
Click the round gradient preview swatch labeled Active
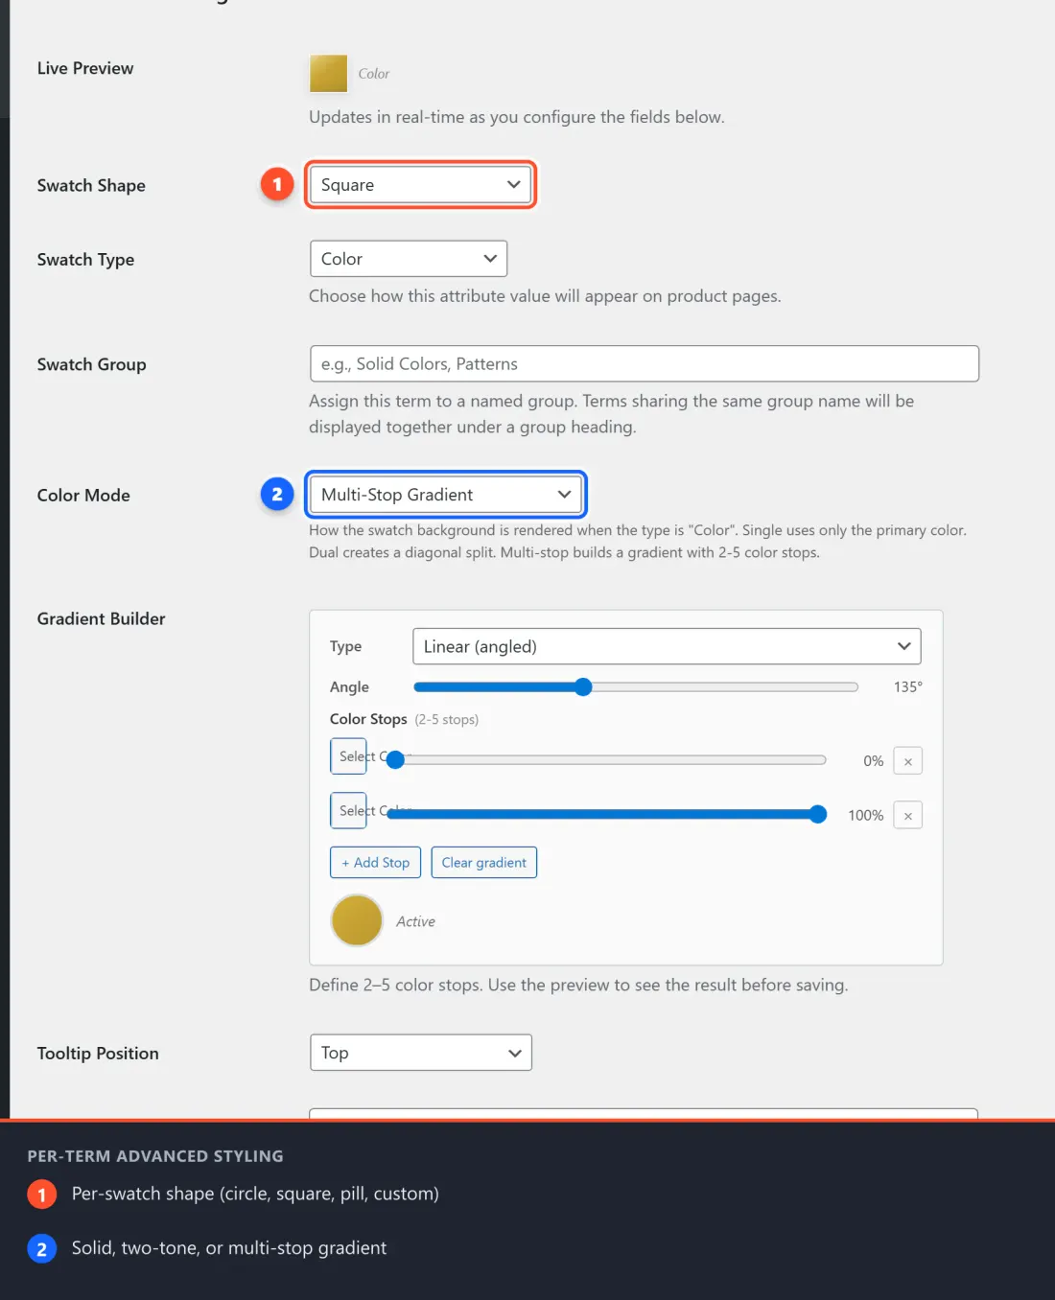[357, 920]
